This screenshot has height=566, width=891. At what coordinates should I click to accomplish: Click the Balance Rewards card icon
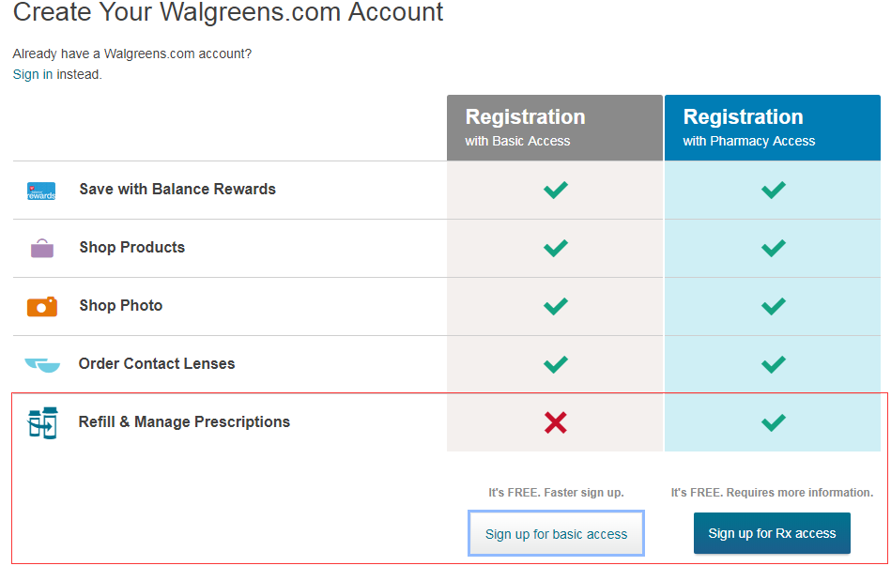pos(41,191)
